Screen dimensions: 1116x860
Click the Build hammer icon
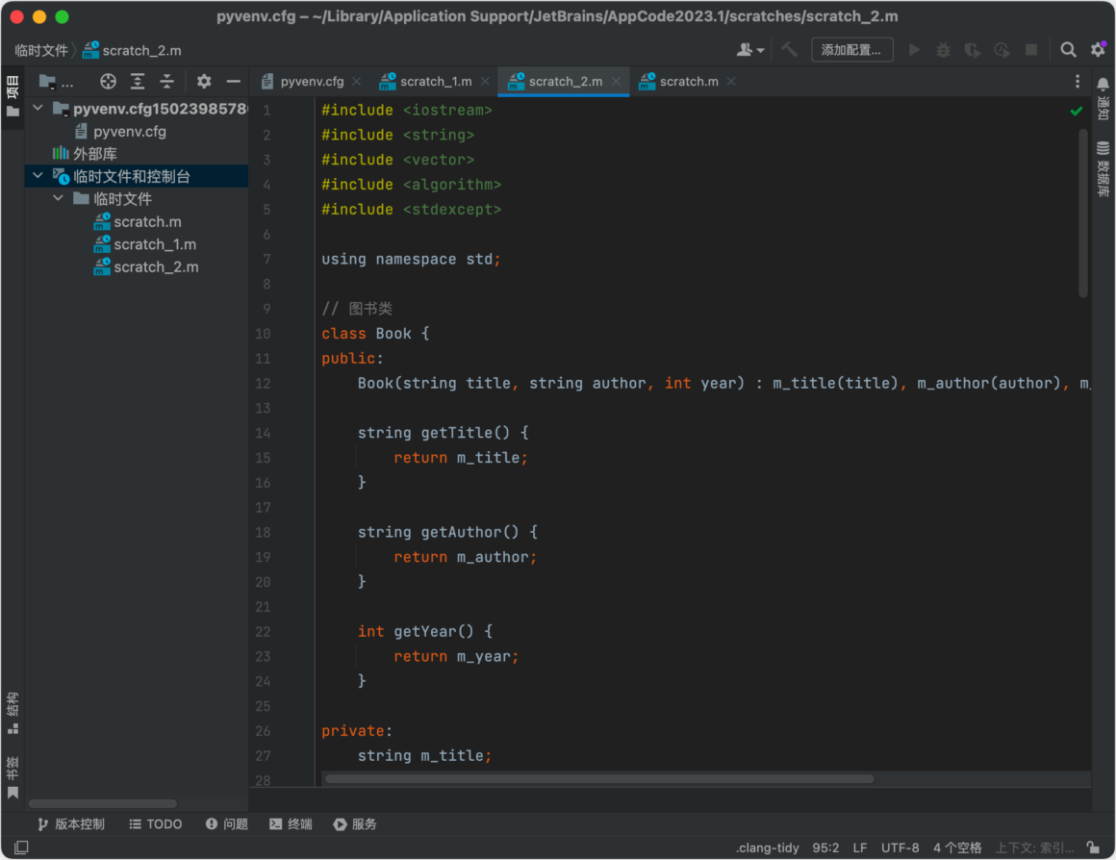click(x=789, y=50)
